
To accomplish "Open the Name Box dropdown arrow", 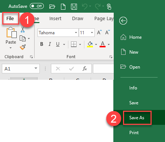I will [36, 68].
